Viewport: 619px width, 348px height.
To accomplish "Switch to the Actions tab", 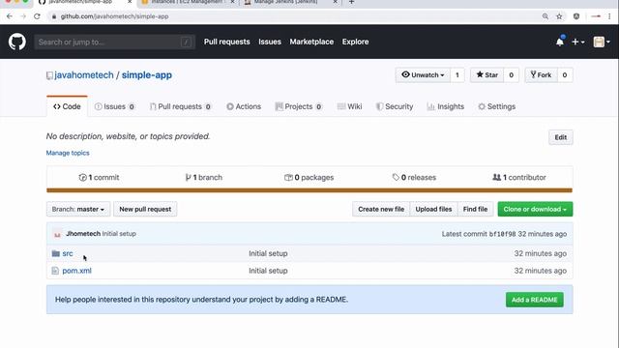I will point(244,106).
